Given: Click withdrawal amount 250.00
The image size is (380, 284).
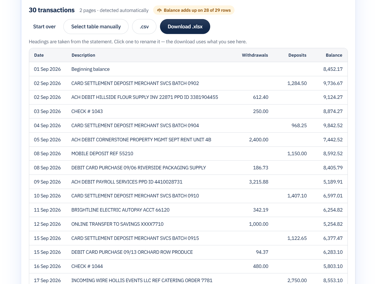Looking at the screenshot, I should [261, 111].
